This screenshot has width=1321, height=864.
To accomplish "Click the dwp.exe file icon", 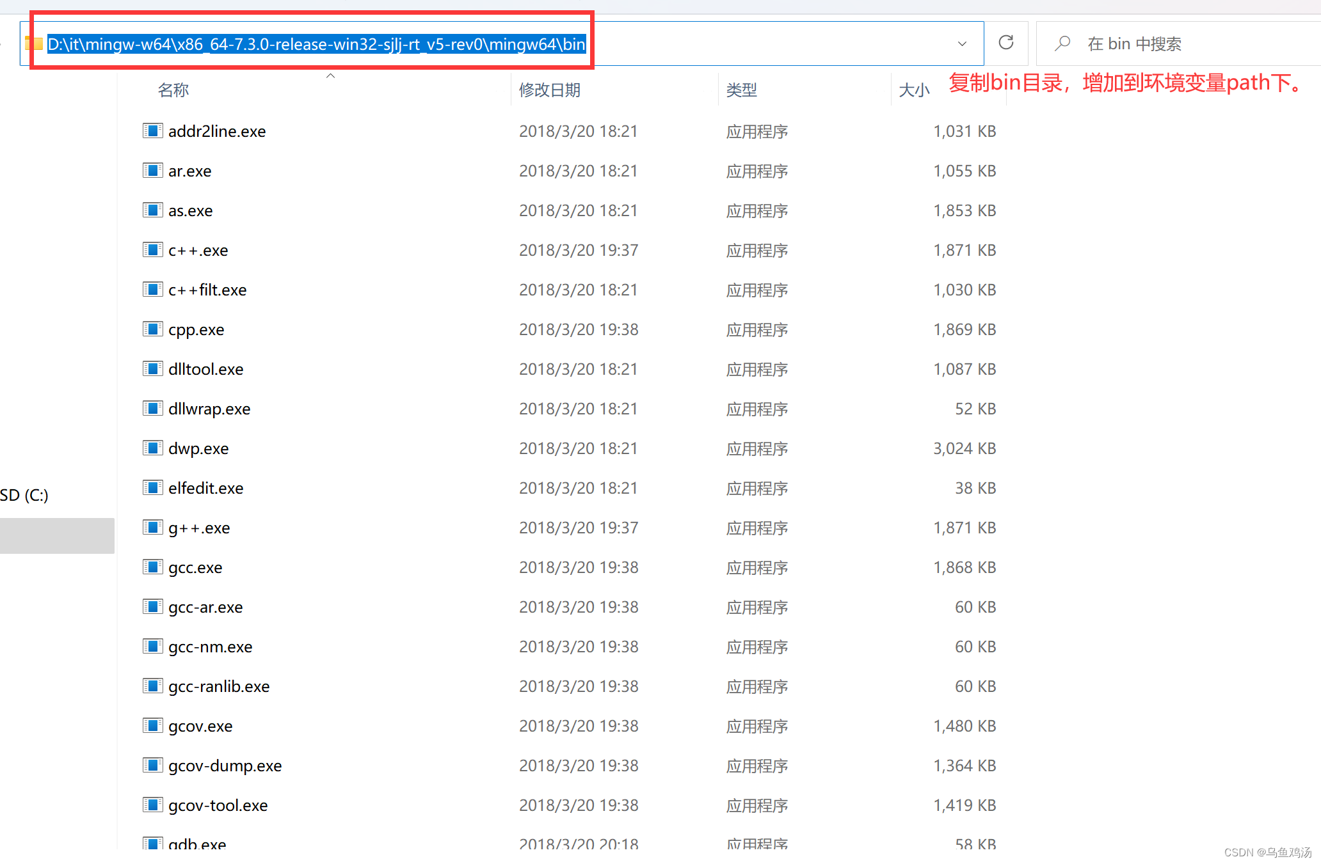I will tap(152, 448).
